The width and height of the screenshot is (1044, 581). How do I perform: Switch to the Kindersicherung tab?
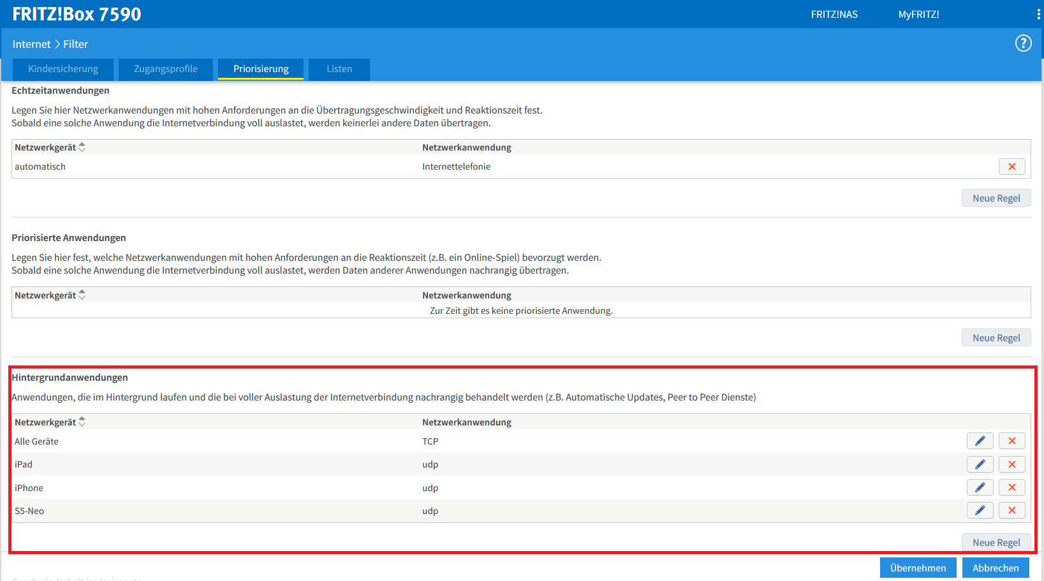(x=63, y=69)
